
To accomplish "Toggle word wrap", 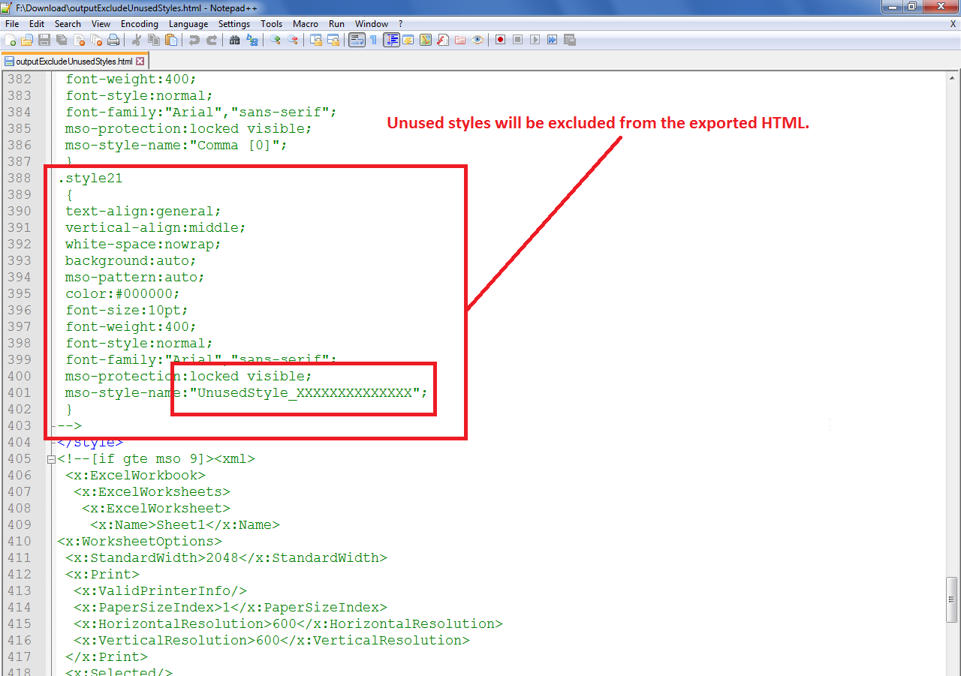I will click(355, 40).
